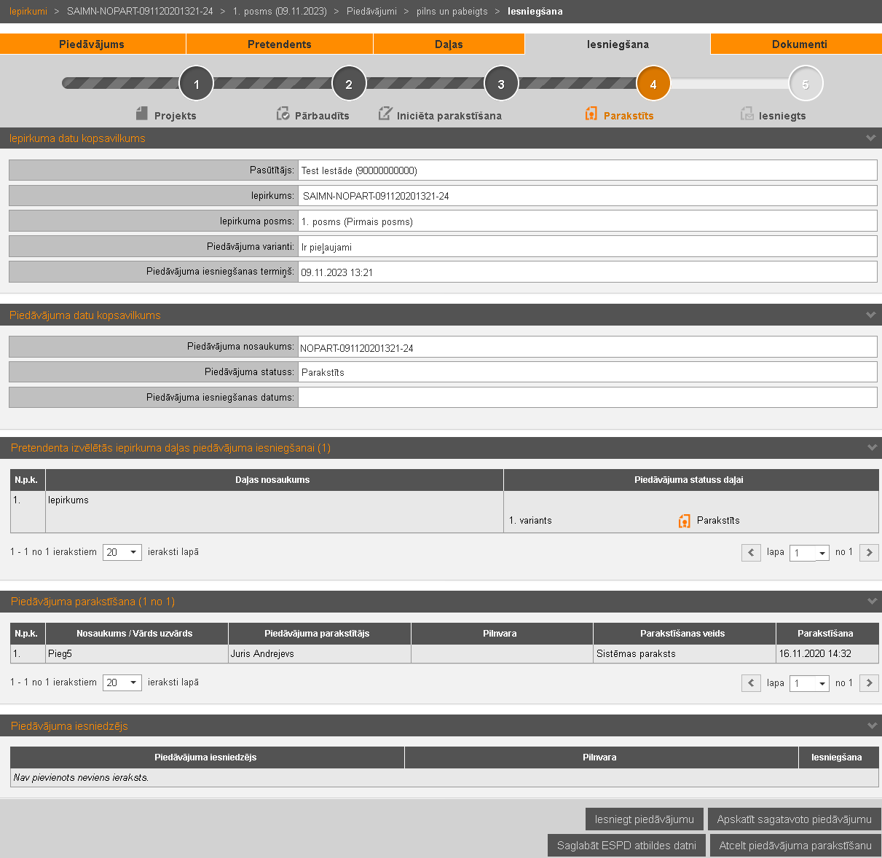Screen dimensions: 882x858
Task: Click the Iesniegts step icon
Action: 747,114
